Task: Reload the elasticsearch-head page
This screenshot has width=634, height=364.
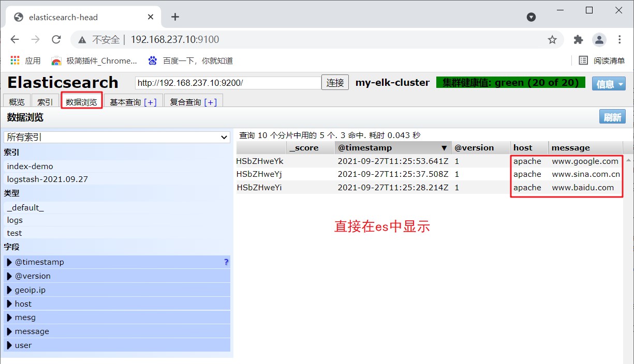Action: (x=56, y=40)
